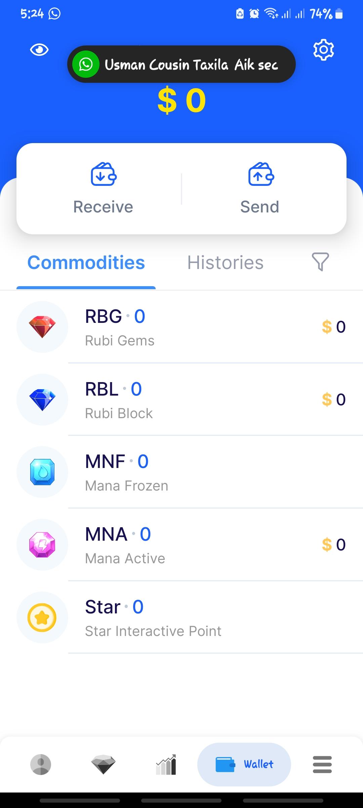The width and height of the screenshot is (363, 808).
Task: Tap the Send label text
Action: click(260, 207)
